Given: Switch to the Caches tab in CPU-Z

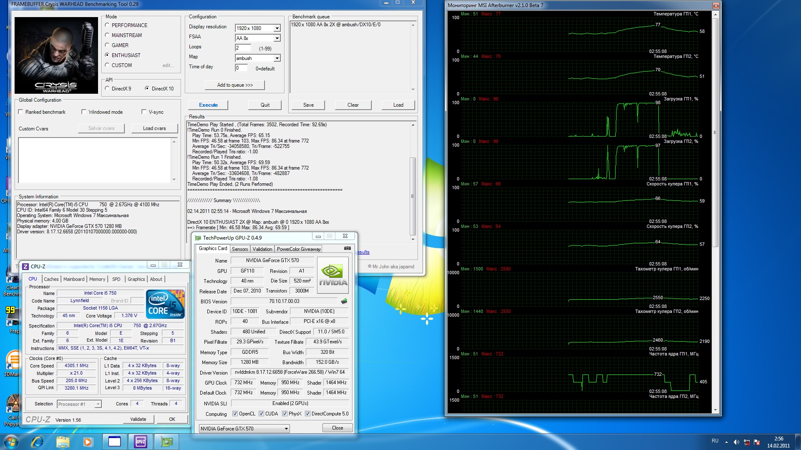Looking at the screenshot, I should coord(51,279).
